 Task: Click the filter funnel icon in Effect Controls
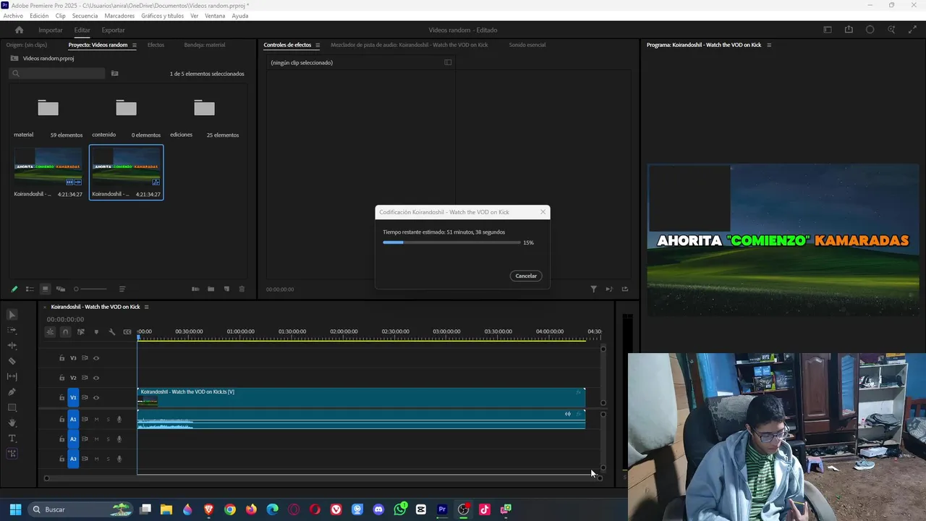click(x=593, y=289)
